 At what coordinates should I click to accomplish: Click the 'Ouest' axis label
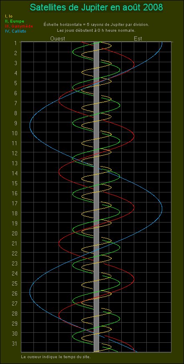(x=58, y=38)
